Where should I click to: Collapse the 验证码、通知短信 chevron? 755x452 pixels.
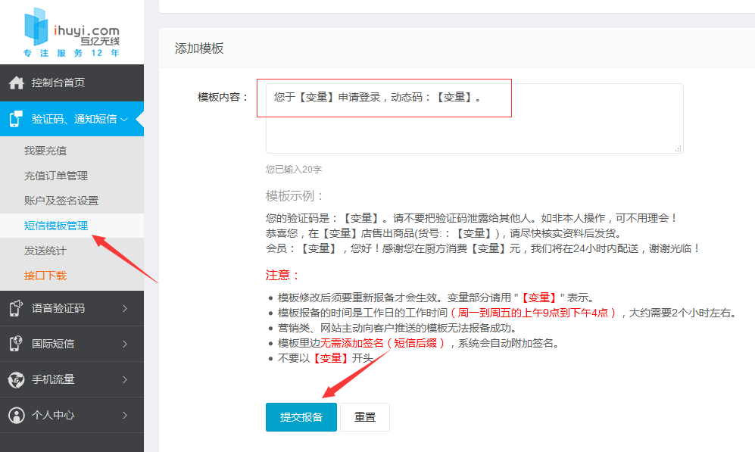(x=124, y=120)
